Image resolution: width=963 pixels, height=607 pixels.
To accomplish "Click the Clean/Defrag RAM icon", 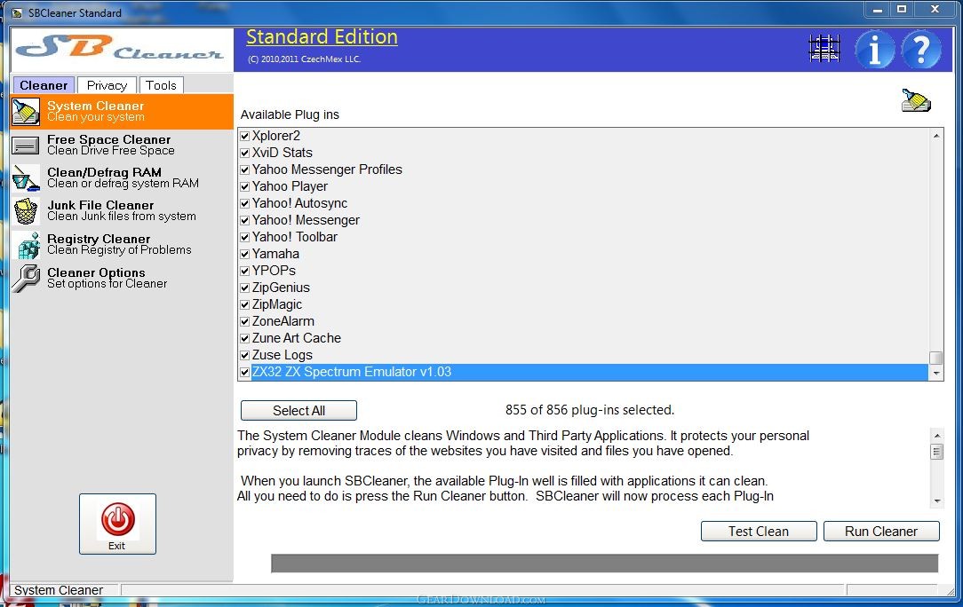I will [26, 178].
